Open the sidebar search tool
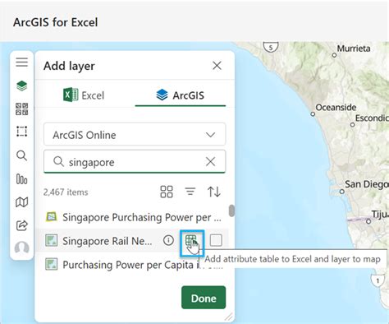The height and width of the screenshot is (324, 389). pyautogui.click(x=22, y=155)
